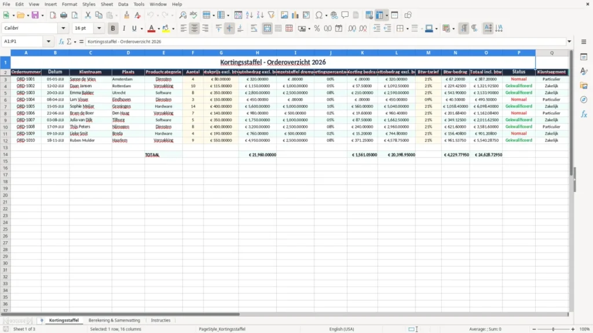Viewport: 593px width, 333px height.
Task: Open the 16 pt font size dropdown
Action: click(99, 28)
